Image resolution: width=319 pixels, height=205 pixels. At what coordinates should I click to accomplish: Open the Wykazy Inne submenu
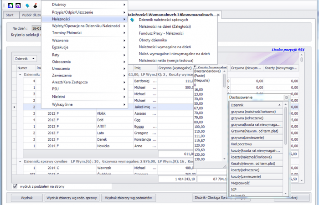pyautogui.click(x=84, y=104)
